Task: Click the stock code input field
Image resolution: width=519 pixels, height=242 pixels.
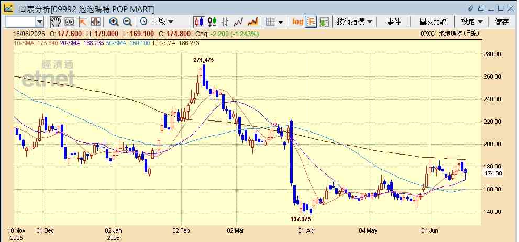Action: pos(20,22)
